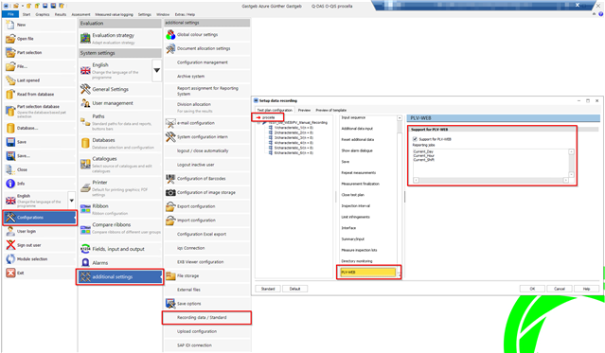The image size is (605, 353).
Task: Open Export configuration entry
Action: click(x=206, y=206)
